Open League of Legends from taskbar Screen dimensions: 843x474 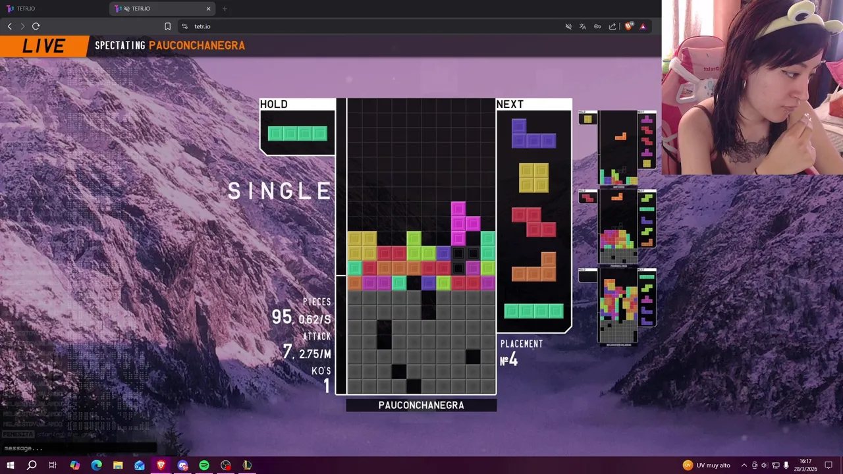point(247,465)
